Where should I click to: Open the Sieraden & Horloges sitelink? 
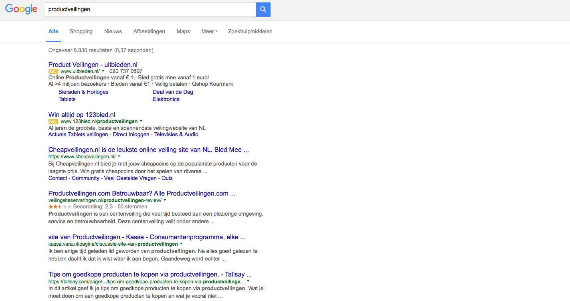pyautogui.click(x=83, y=92)
